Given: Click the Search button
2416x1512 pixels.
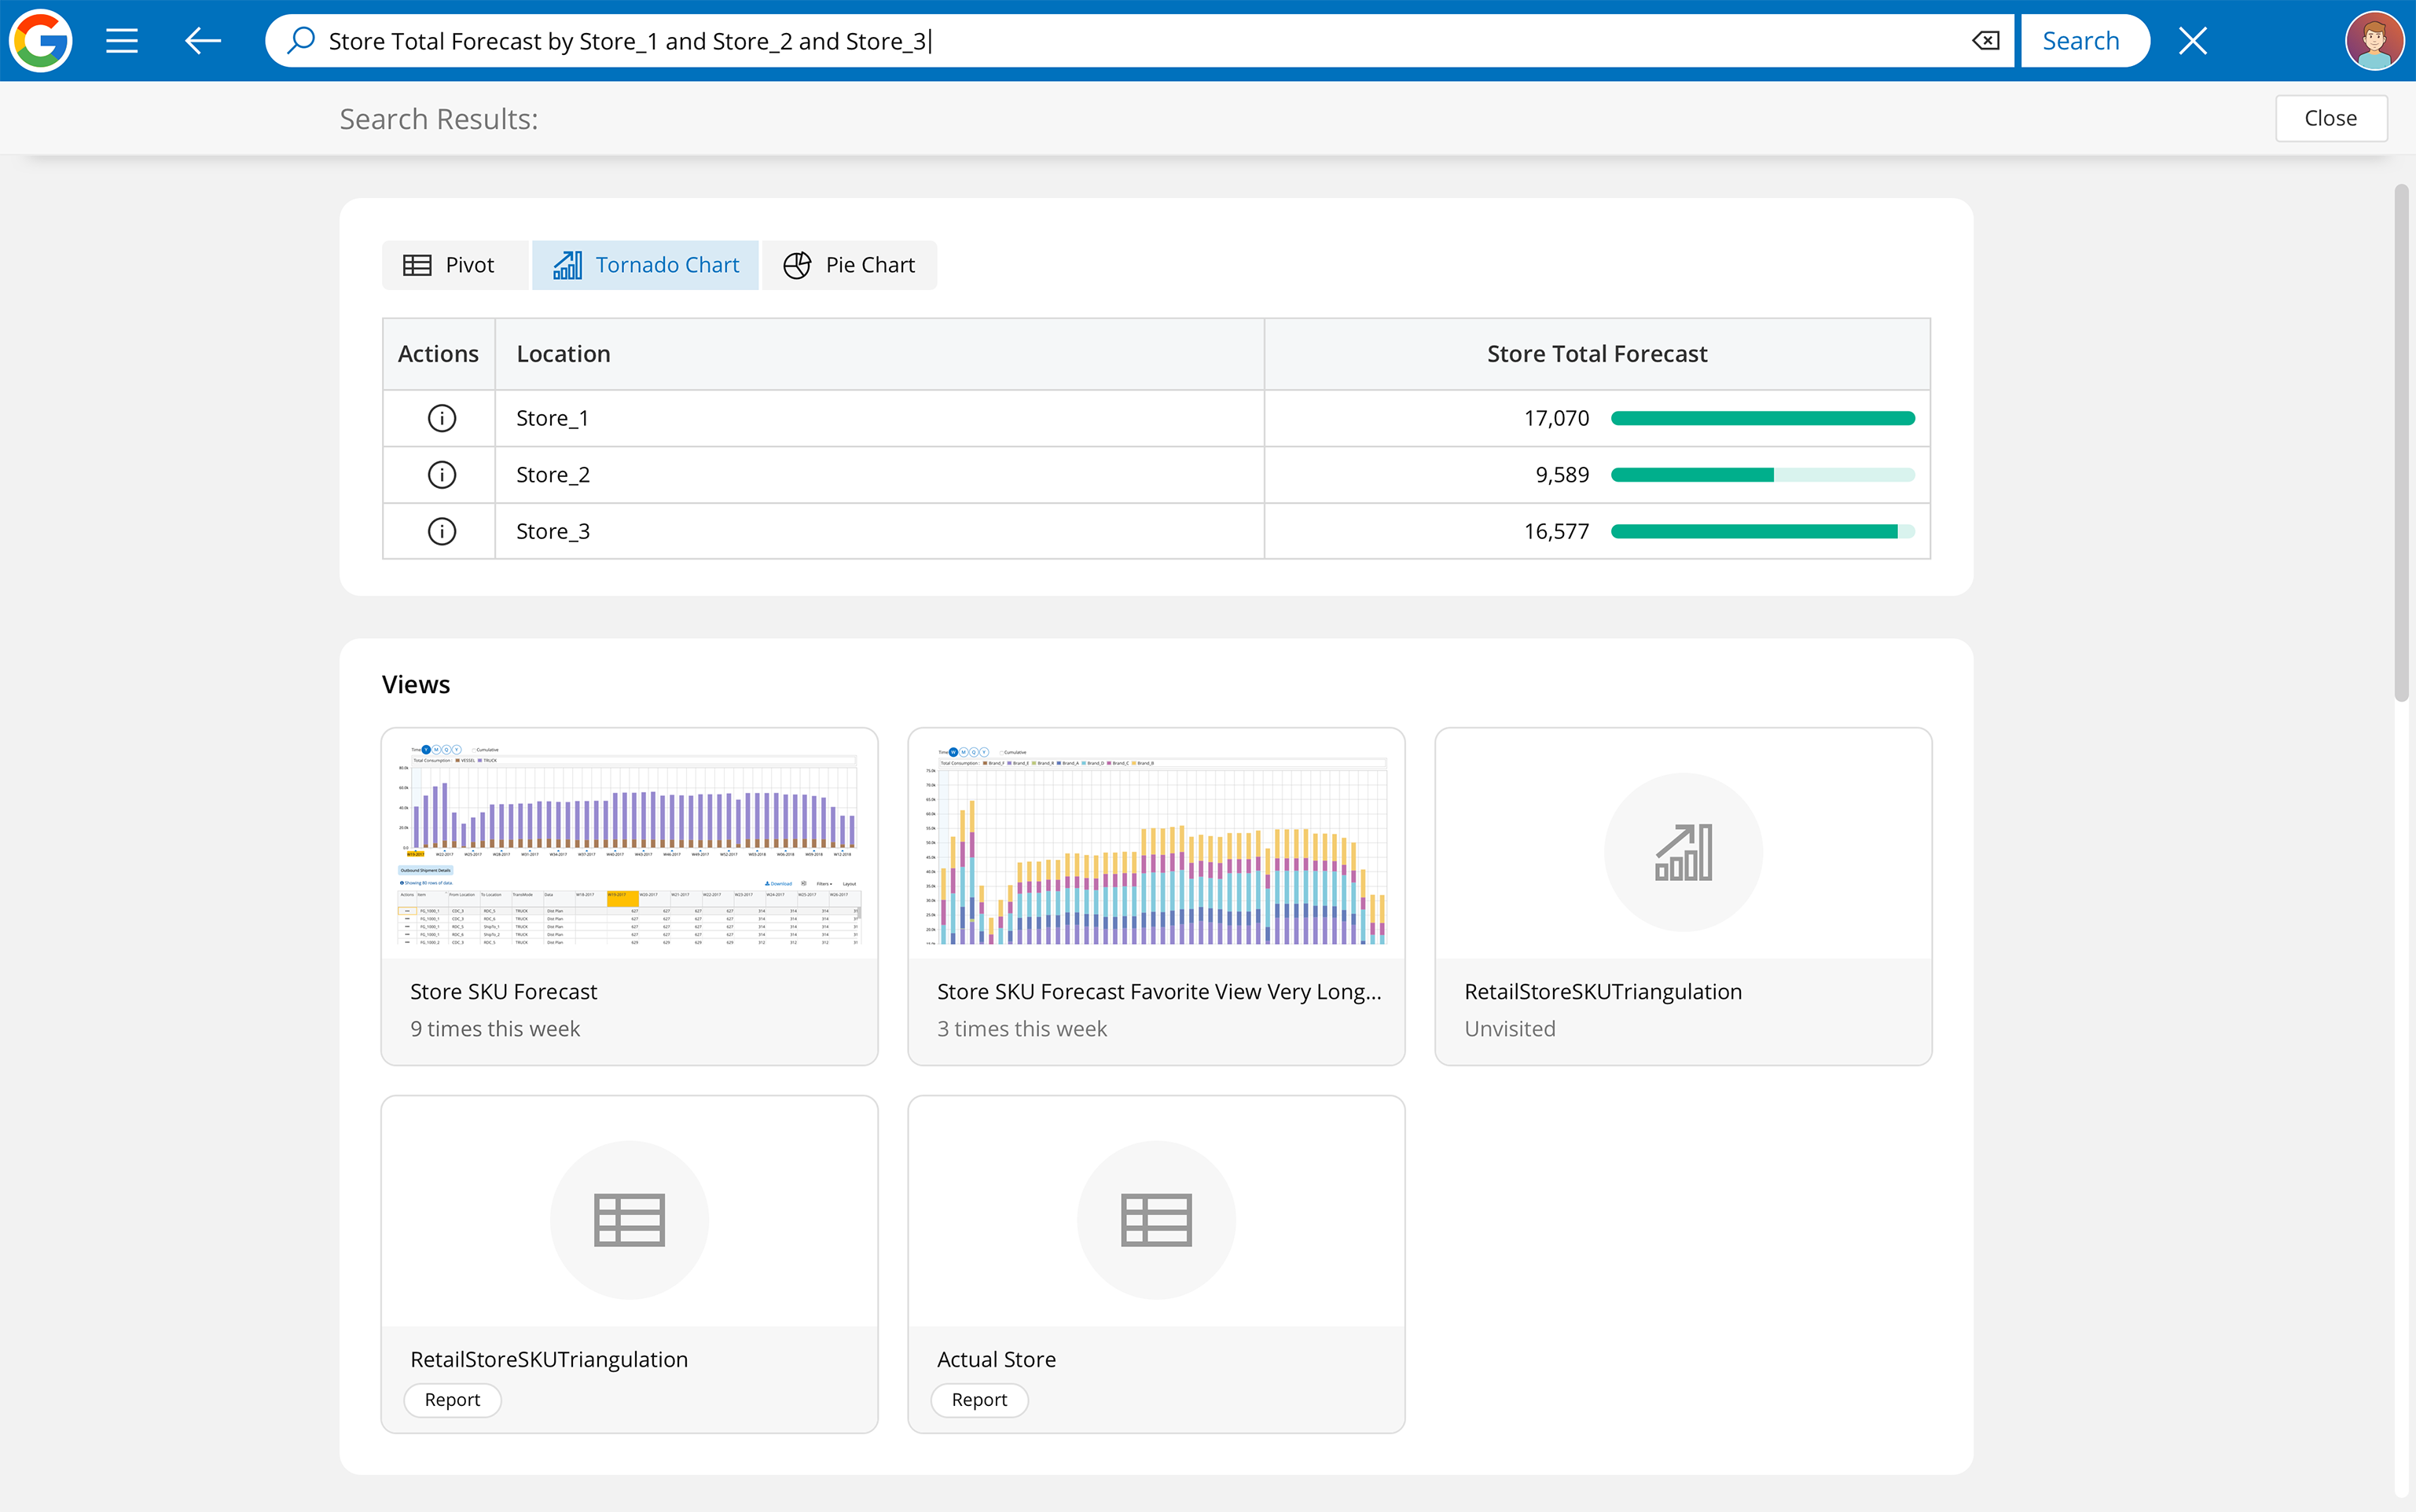Looking at the screenshot, I should click(2085, 41).
